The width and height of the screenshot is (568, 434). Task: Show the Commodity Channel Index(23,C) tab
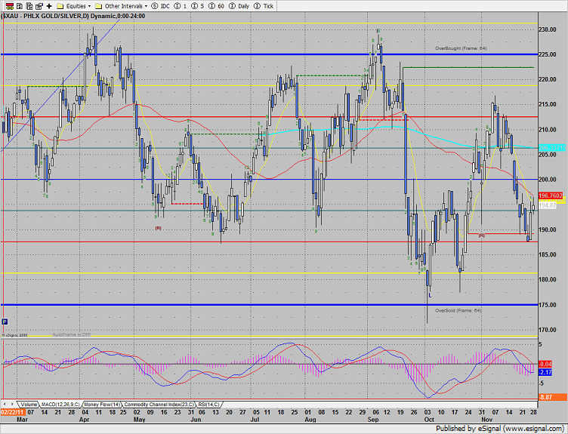pos(159,405)
